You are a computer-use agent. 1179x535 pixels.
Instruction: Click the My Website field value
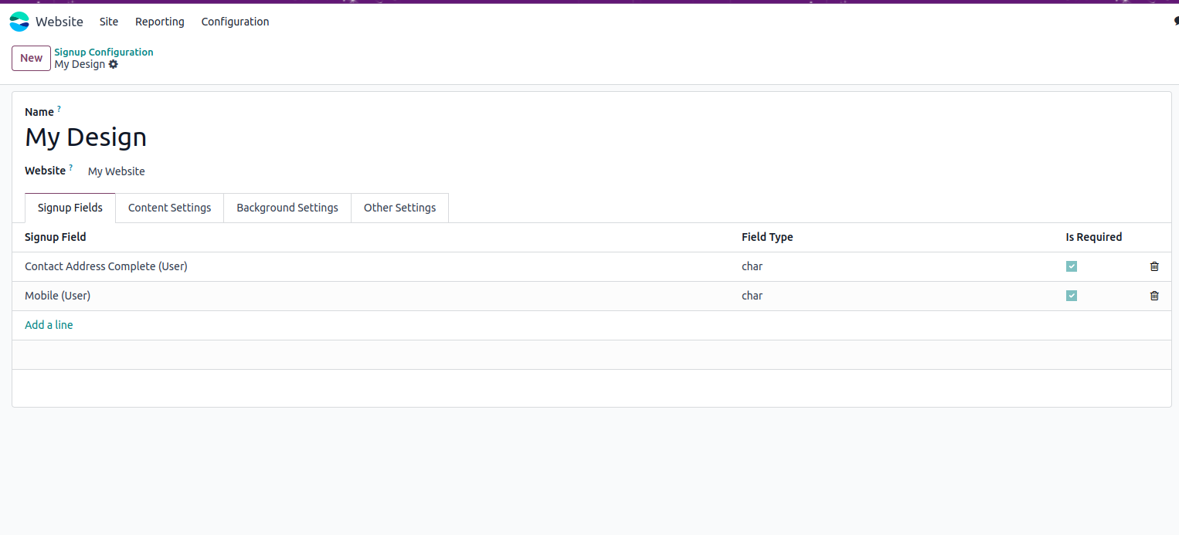(x=117, y=171)
